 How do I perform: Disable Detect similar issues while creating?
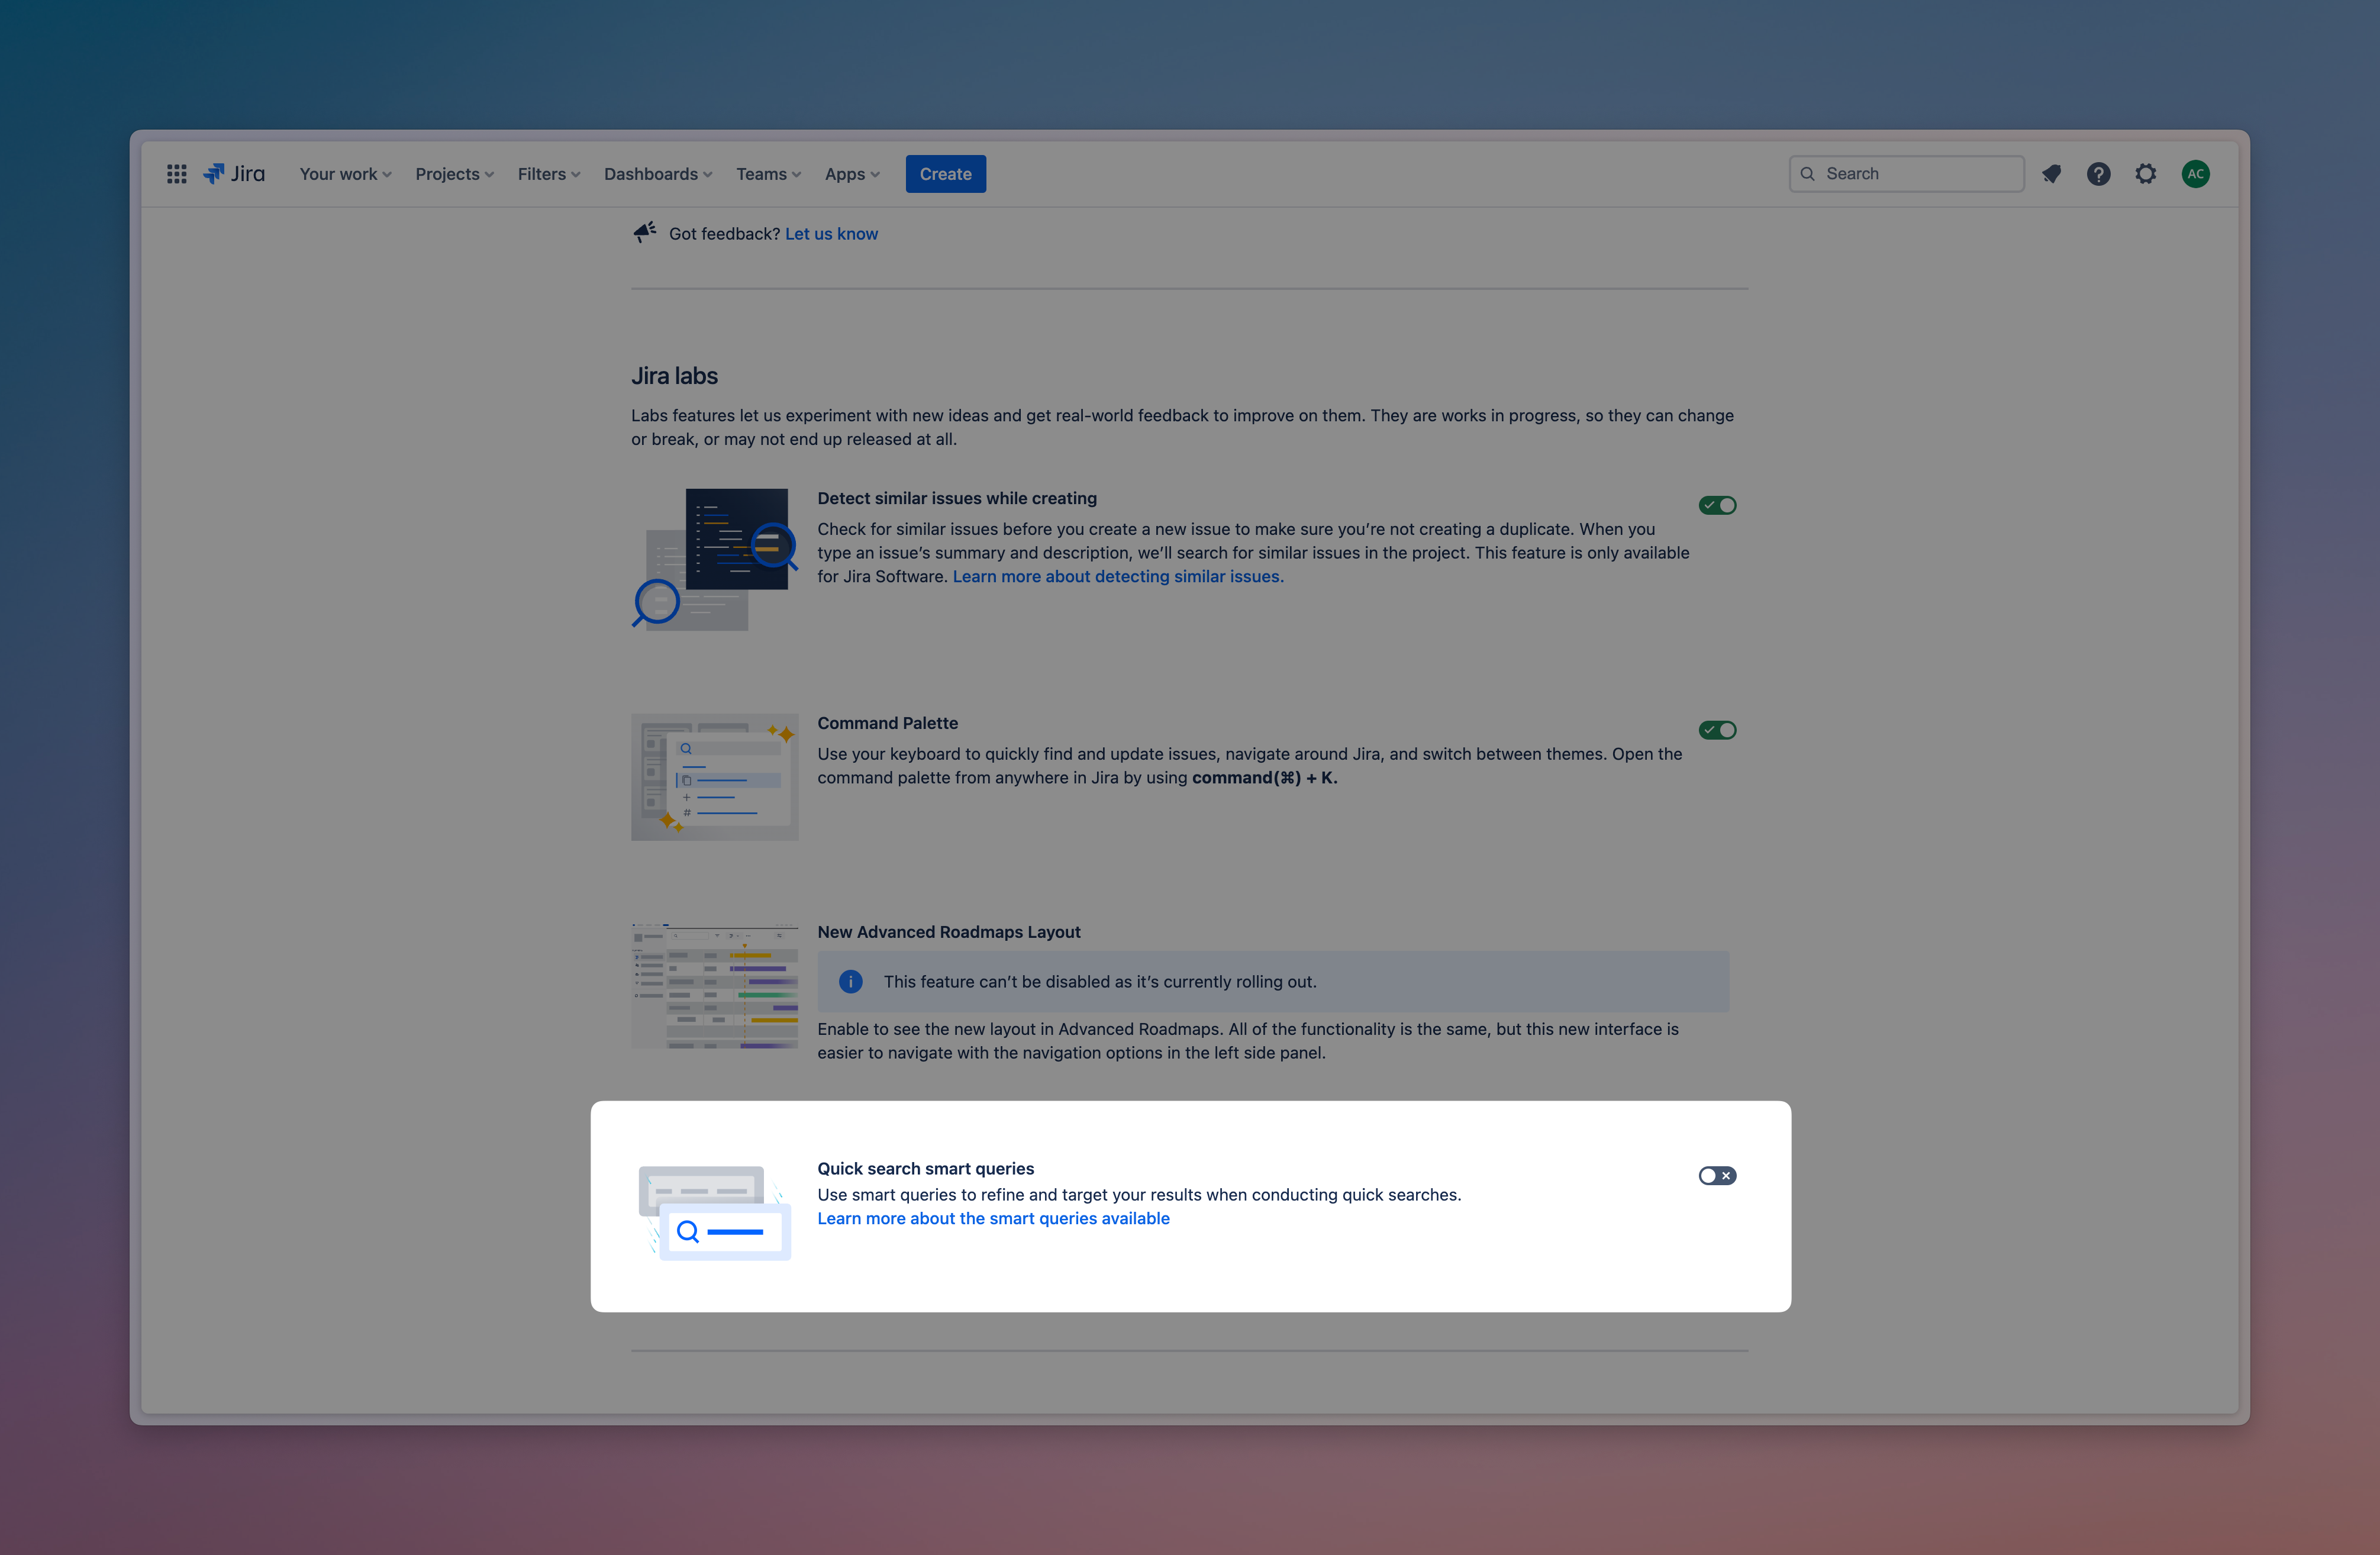click(1717, 504)
